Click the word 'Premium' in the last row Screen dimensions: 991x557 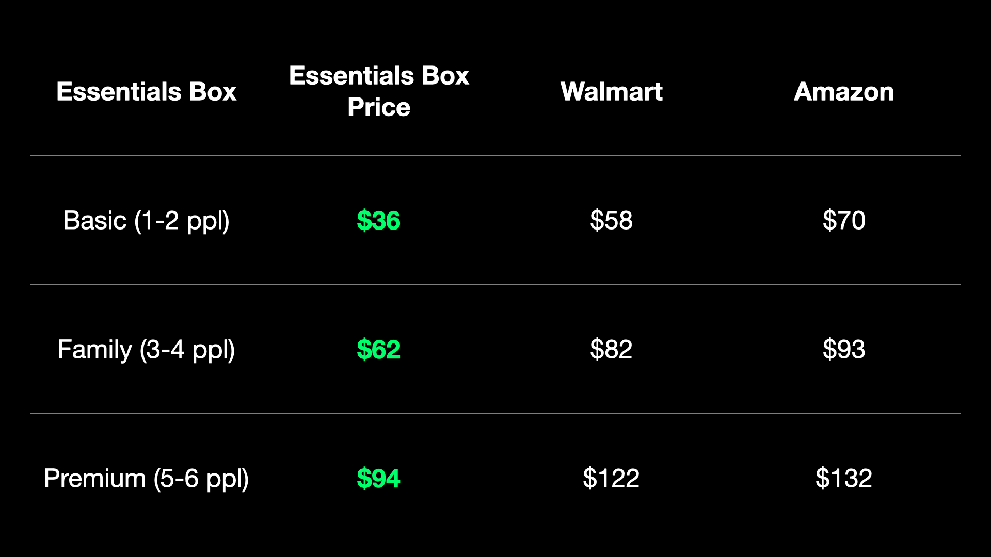94,479
